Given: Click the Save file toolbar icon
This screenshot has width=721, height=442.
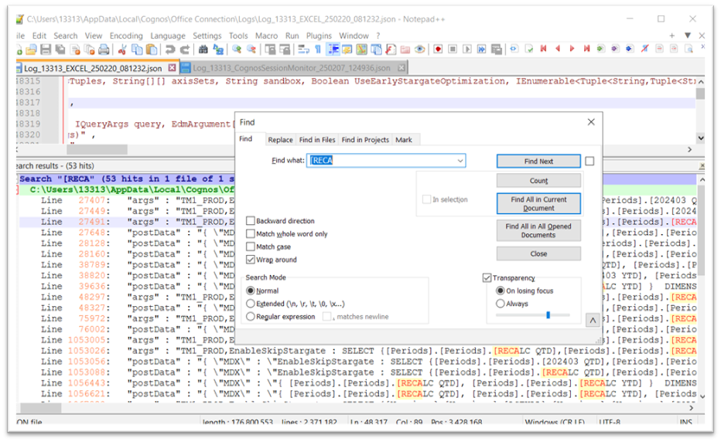Looking at the screenshot, I should point(46,49).
